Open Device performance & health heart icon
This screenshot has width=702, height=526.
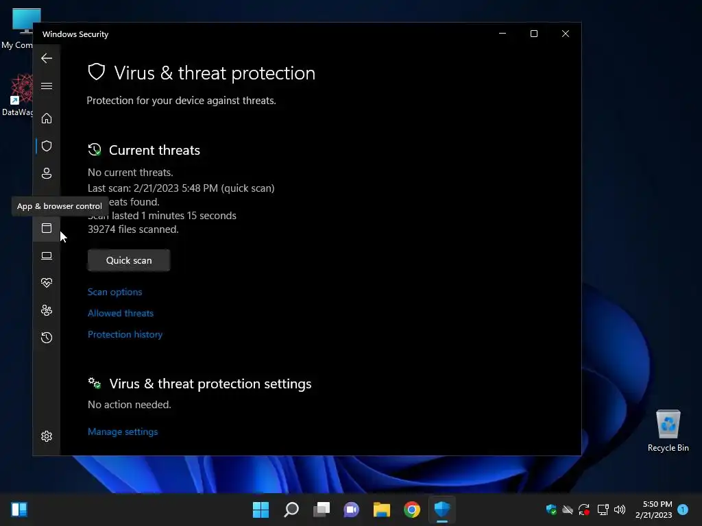(47, 283)
